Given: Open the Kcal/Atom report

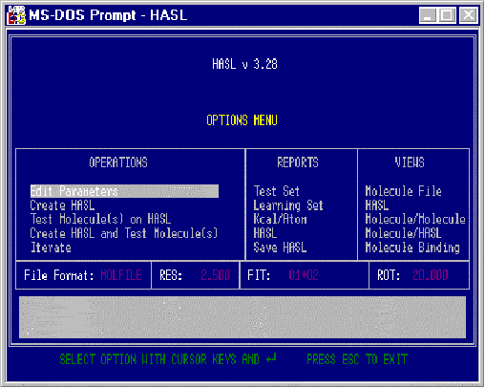Looking at the screenshot, I should click(280, 219).
